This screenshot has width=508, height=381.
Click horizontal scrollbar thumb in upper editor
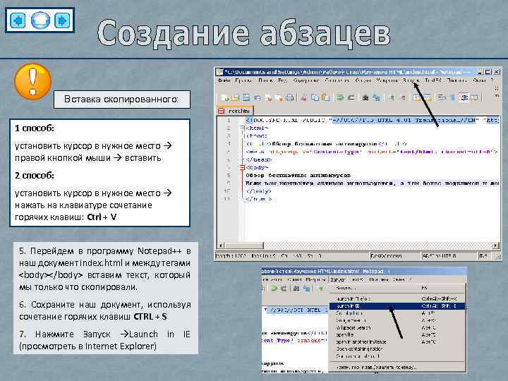[x=244, y=246]
